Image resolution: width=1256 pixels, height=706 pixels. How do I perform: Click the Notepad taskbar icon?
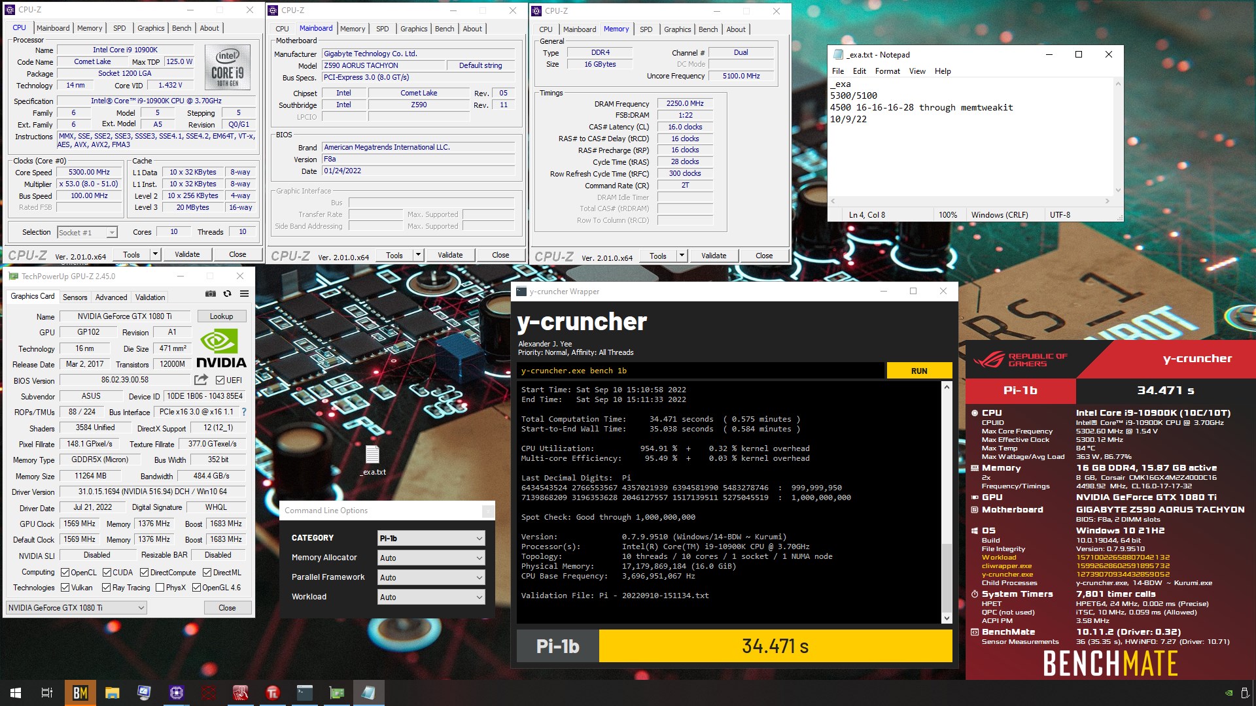click(x=368, y=693)
